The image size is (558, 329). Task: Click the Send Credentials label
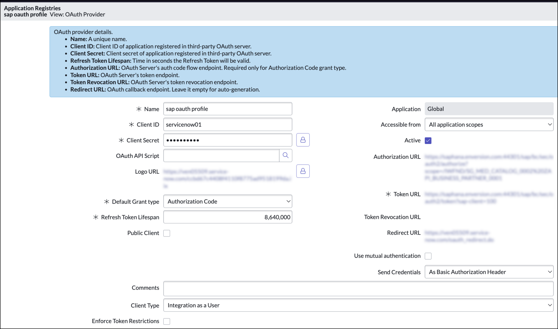(399, 272)
